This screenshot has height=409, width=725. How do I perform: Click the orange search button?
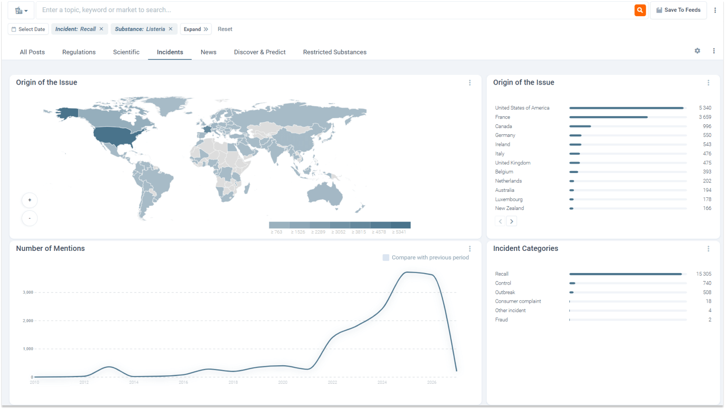pos(640,10)
